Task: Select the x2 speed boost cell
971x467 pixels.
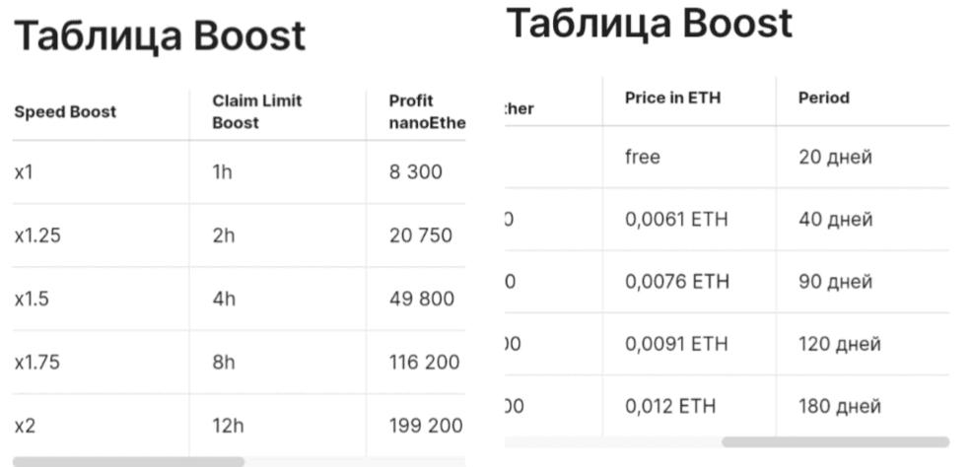Action: click(x=25, y=426)
